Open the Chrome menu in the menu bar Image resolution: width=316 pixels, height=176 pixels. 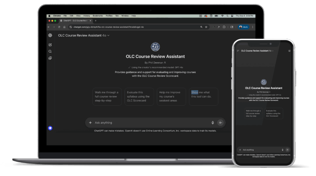[57, 16]
